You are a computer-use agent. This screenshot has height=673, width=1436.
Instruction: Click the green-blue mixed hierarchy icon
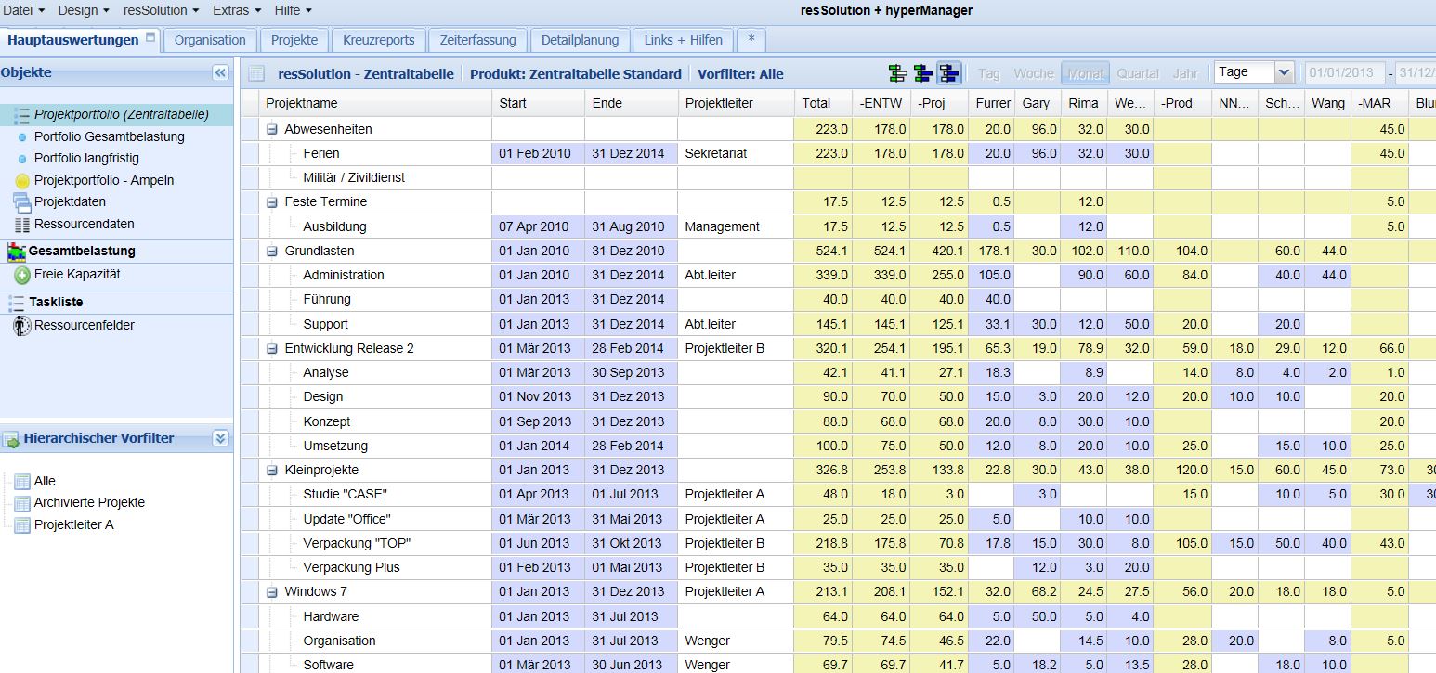click(x=923, y=73)
